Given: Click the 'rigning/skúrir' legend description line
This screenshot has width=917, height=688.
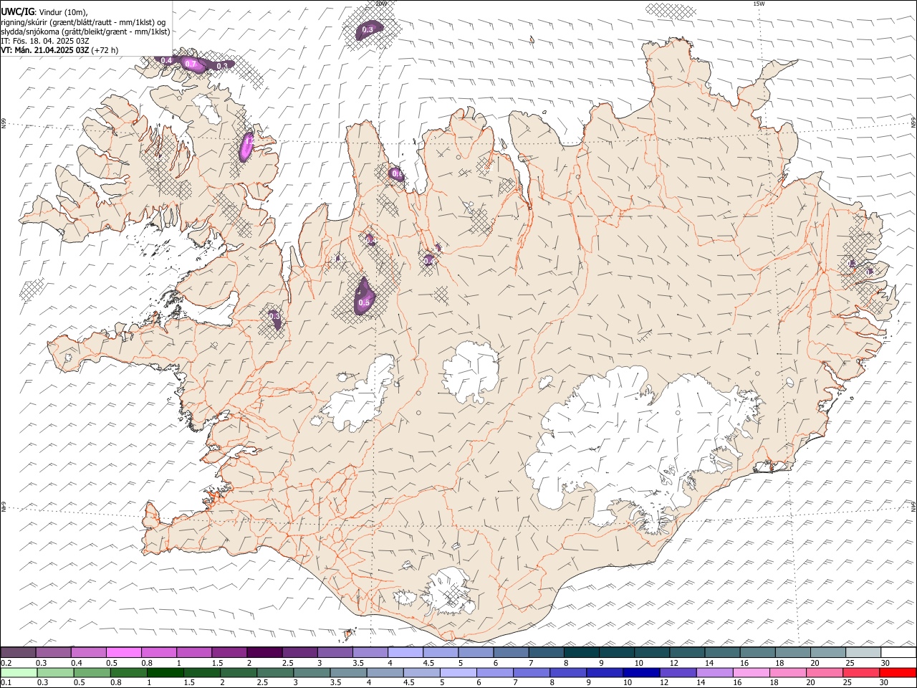Looking at the screenshot, I should [83, 21].
